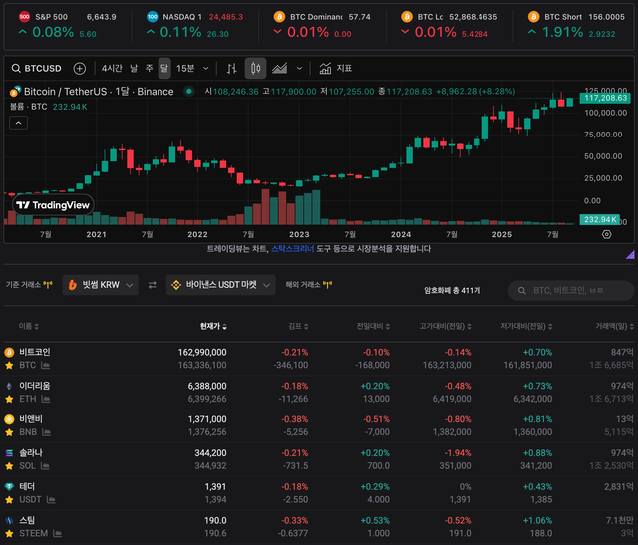This screenshot has width=638, height=545.
Task: Open the chart settings gear icon
Action: 606,234
